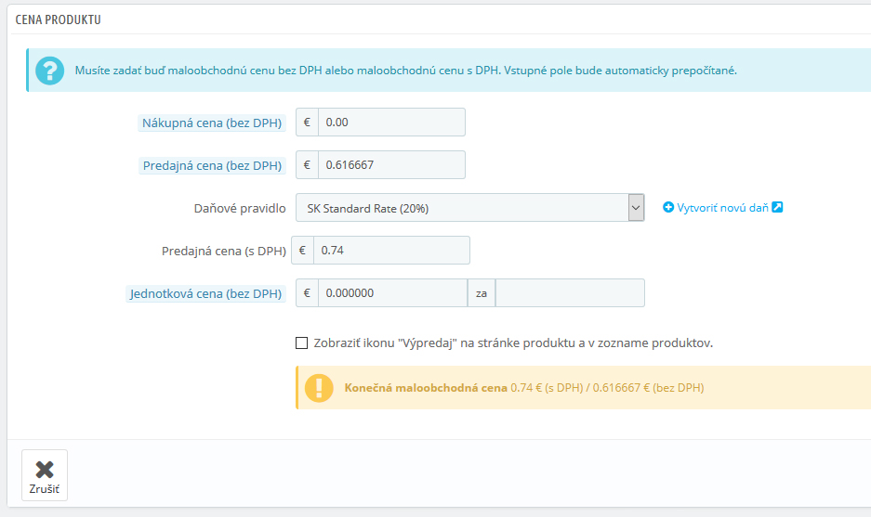
Task: Open the Vytvoriť novú daň link
Action: [722, 208]
